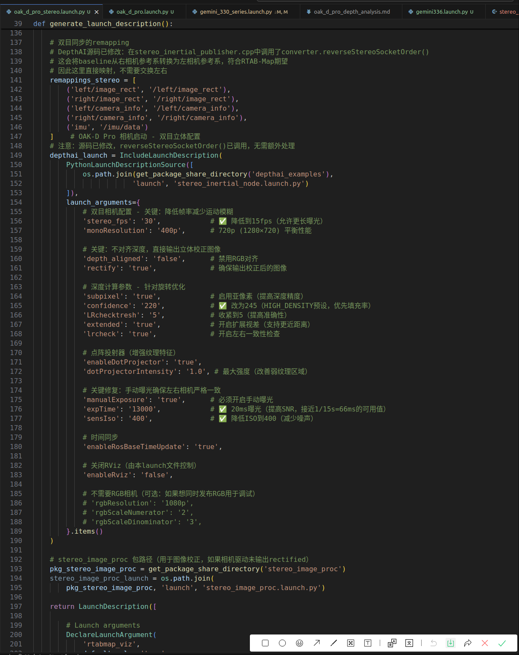Switch to oak_d_pro_depth_analysis.md tab
The width and height of the screenshot is (519, 655).
(x=352, y=12)
